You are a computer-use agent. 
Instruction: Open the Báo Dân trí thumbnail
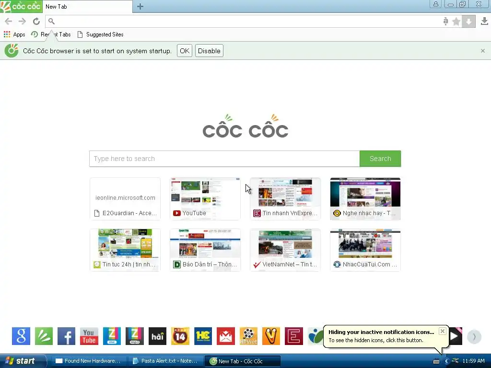(205, 250)
